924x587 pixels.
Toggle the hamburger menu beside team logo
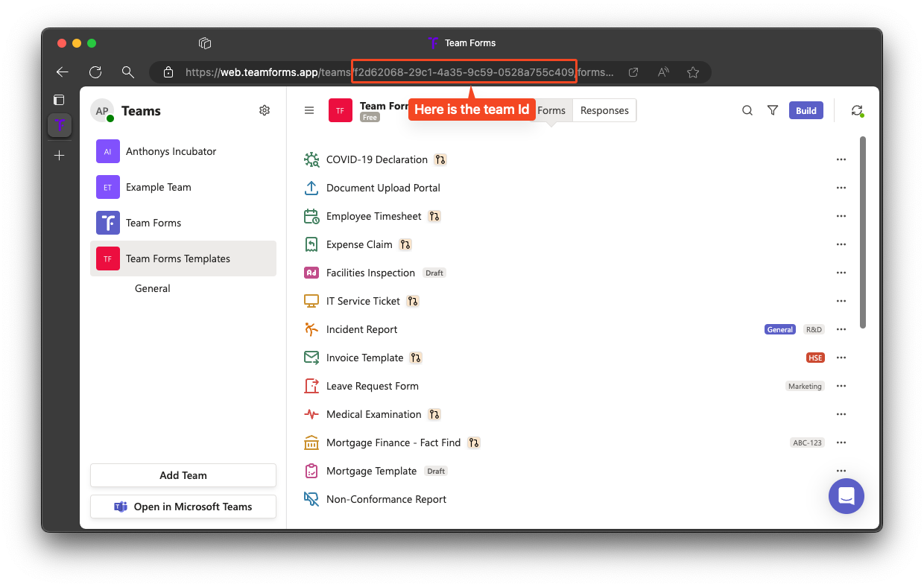[x=309, y=110]
